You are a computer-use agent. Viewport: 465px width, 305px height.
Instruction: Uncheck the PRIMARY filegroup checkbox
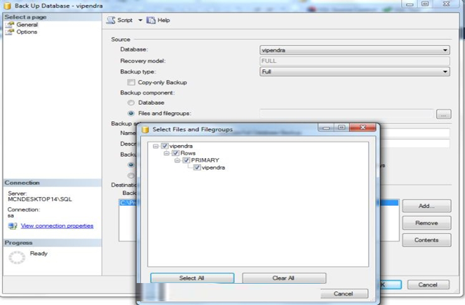click(x=187, y=160)
